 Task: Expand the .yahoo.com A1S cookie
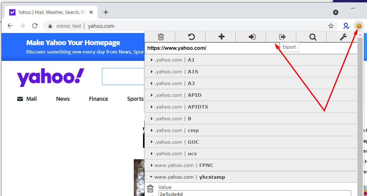251,72
